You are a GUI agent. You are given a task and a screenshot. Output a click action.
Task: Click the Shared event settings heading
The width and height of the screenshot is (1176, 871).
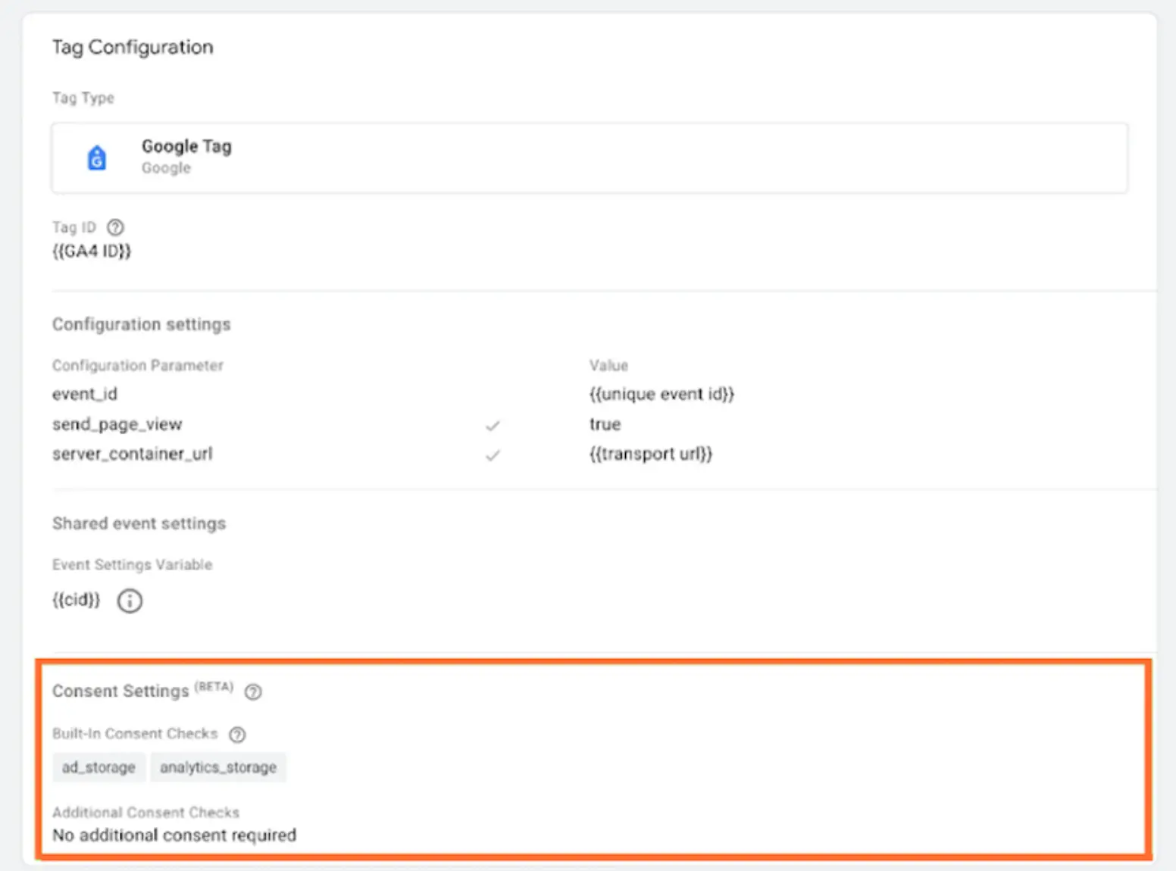click(139, 523)
